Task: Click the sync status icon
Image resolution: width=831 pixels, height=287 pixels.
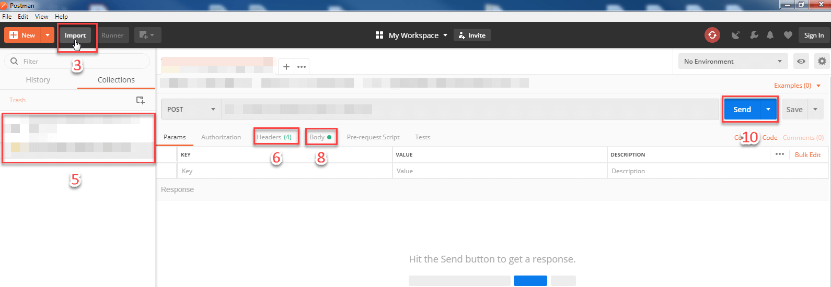Action: 712,35
